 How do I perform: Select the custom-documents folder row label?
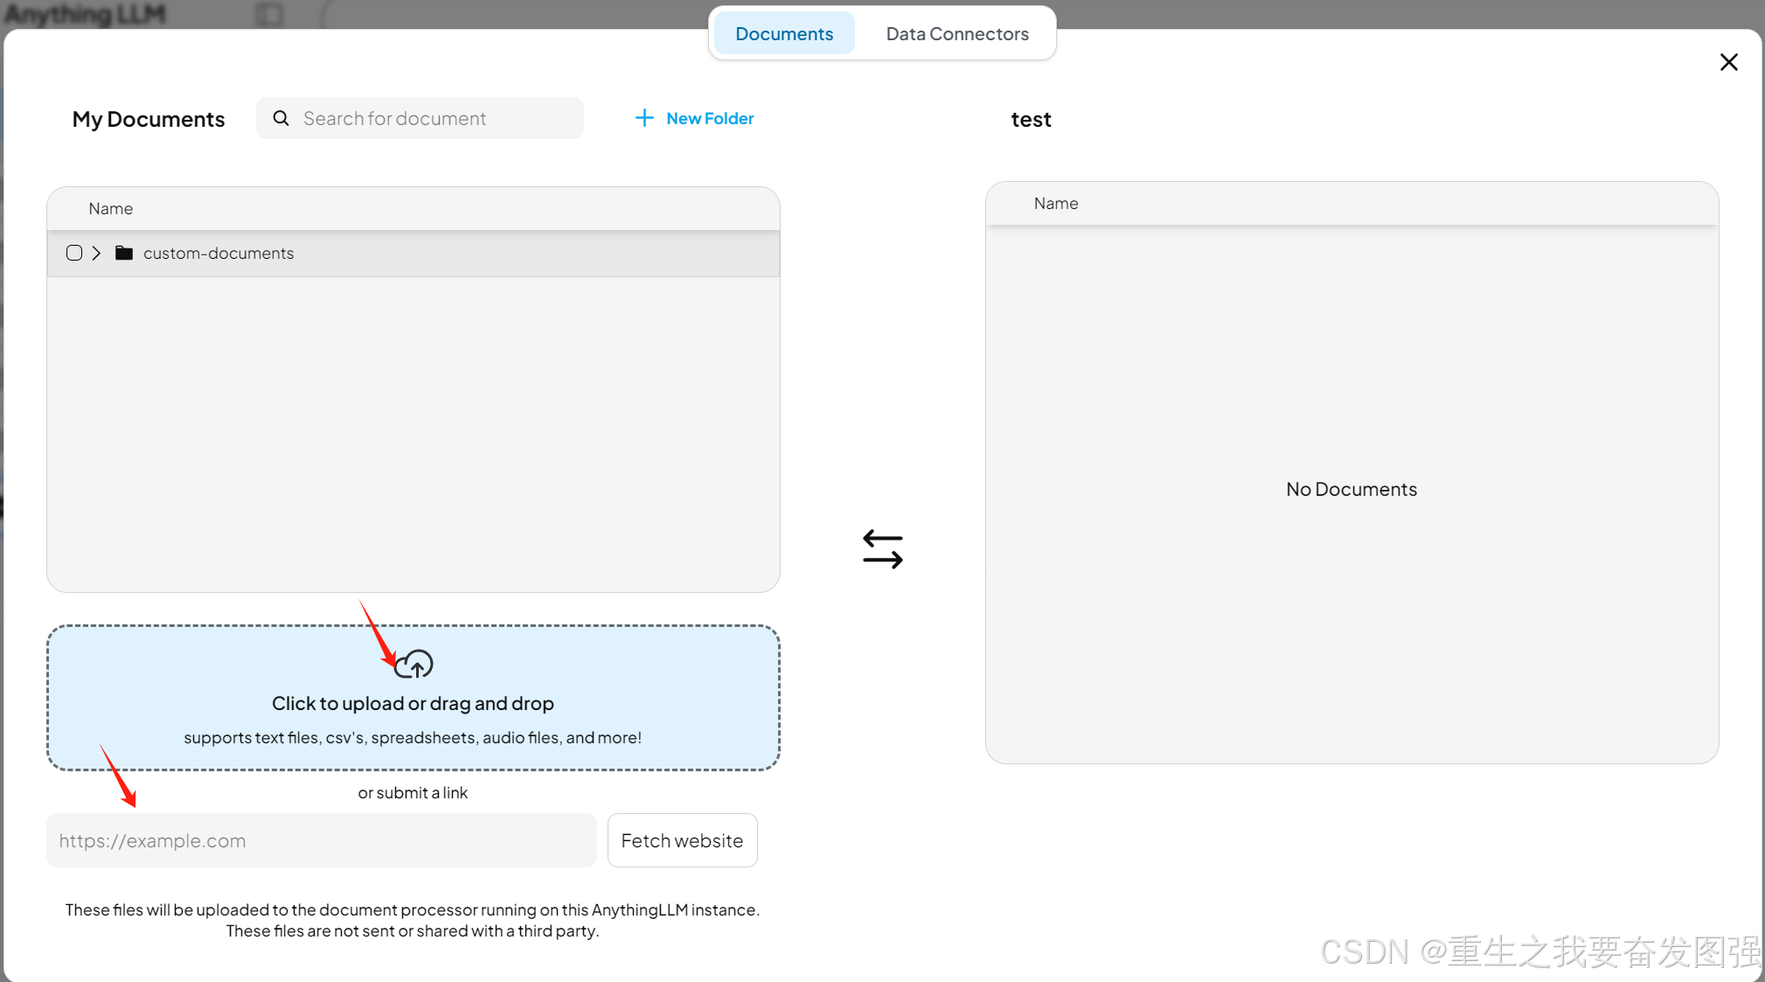[219, 253]
